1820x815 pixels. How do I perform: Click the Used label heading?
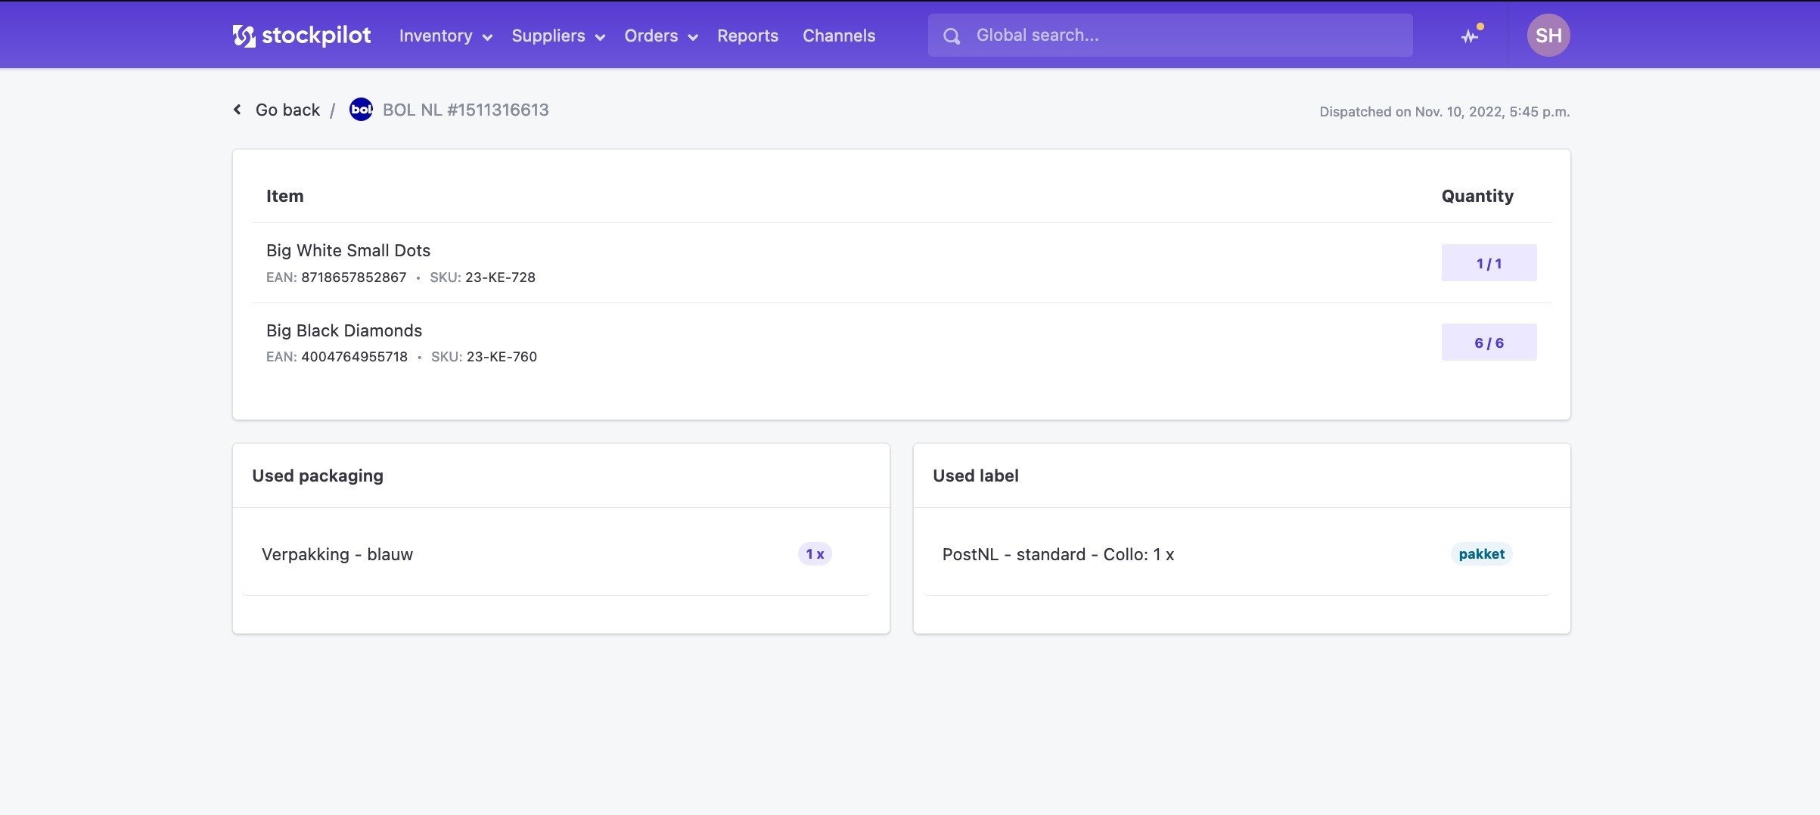976,476
